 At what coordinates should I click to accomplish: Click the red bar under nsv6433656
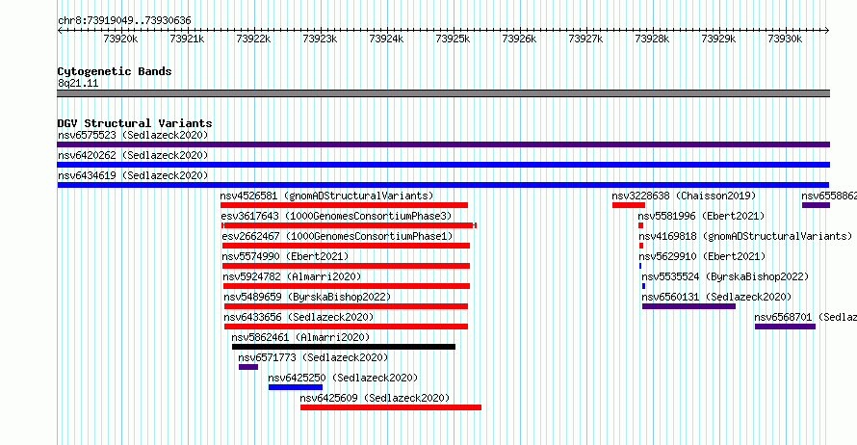[346, 327]
